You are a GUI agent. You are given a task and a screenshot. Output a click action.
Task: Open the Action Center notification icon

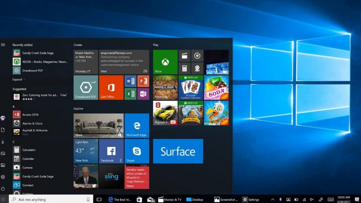(357, 199)
